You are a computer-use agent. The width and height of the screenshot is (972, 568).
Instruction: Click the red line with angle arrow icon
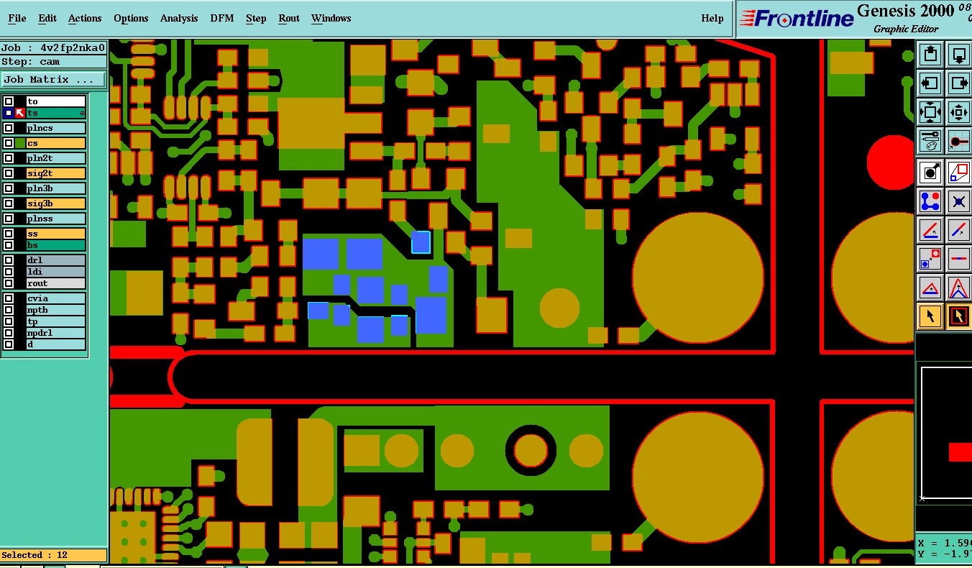[x=930, y=230]
